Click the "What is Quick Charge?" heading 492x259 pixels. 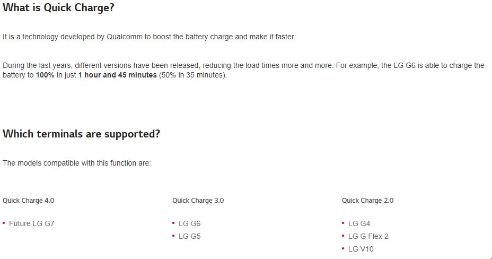[58, 8]
